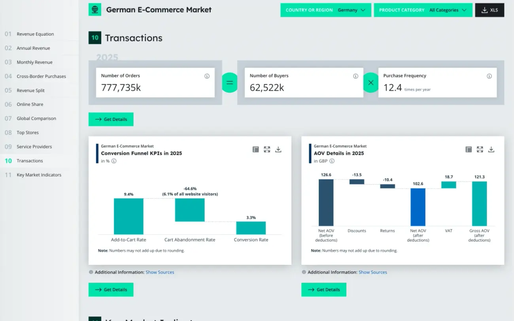
Task: Expand Conversion Funnel KPIs chart to fullscreen
Action: [x=267, y=149]
